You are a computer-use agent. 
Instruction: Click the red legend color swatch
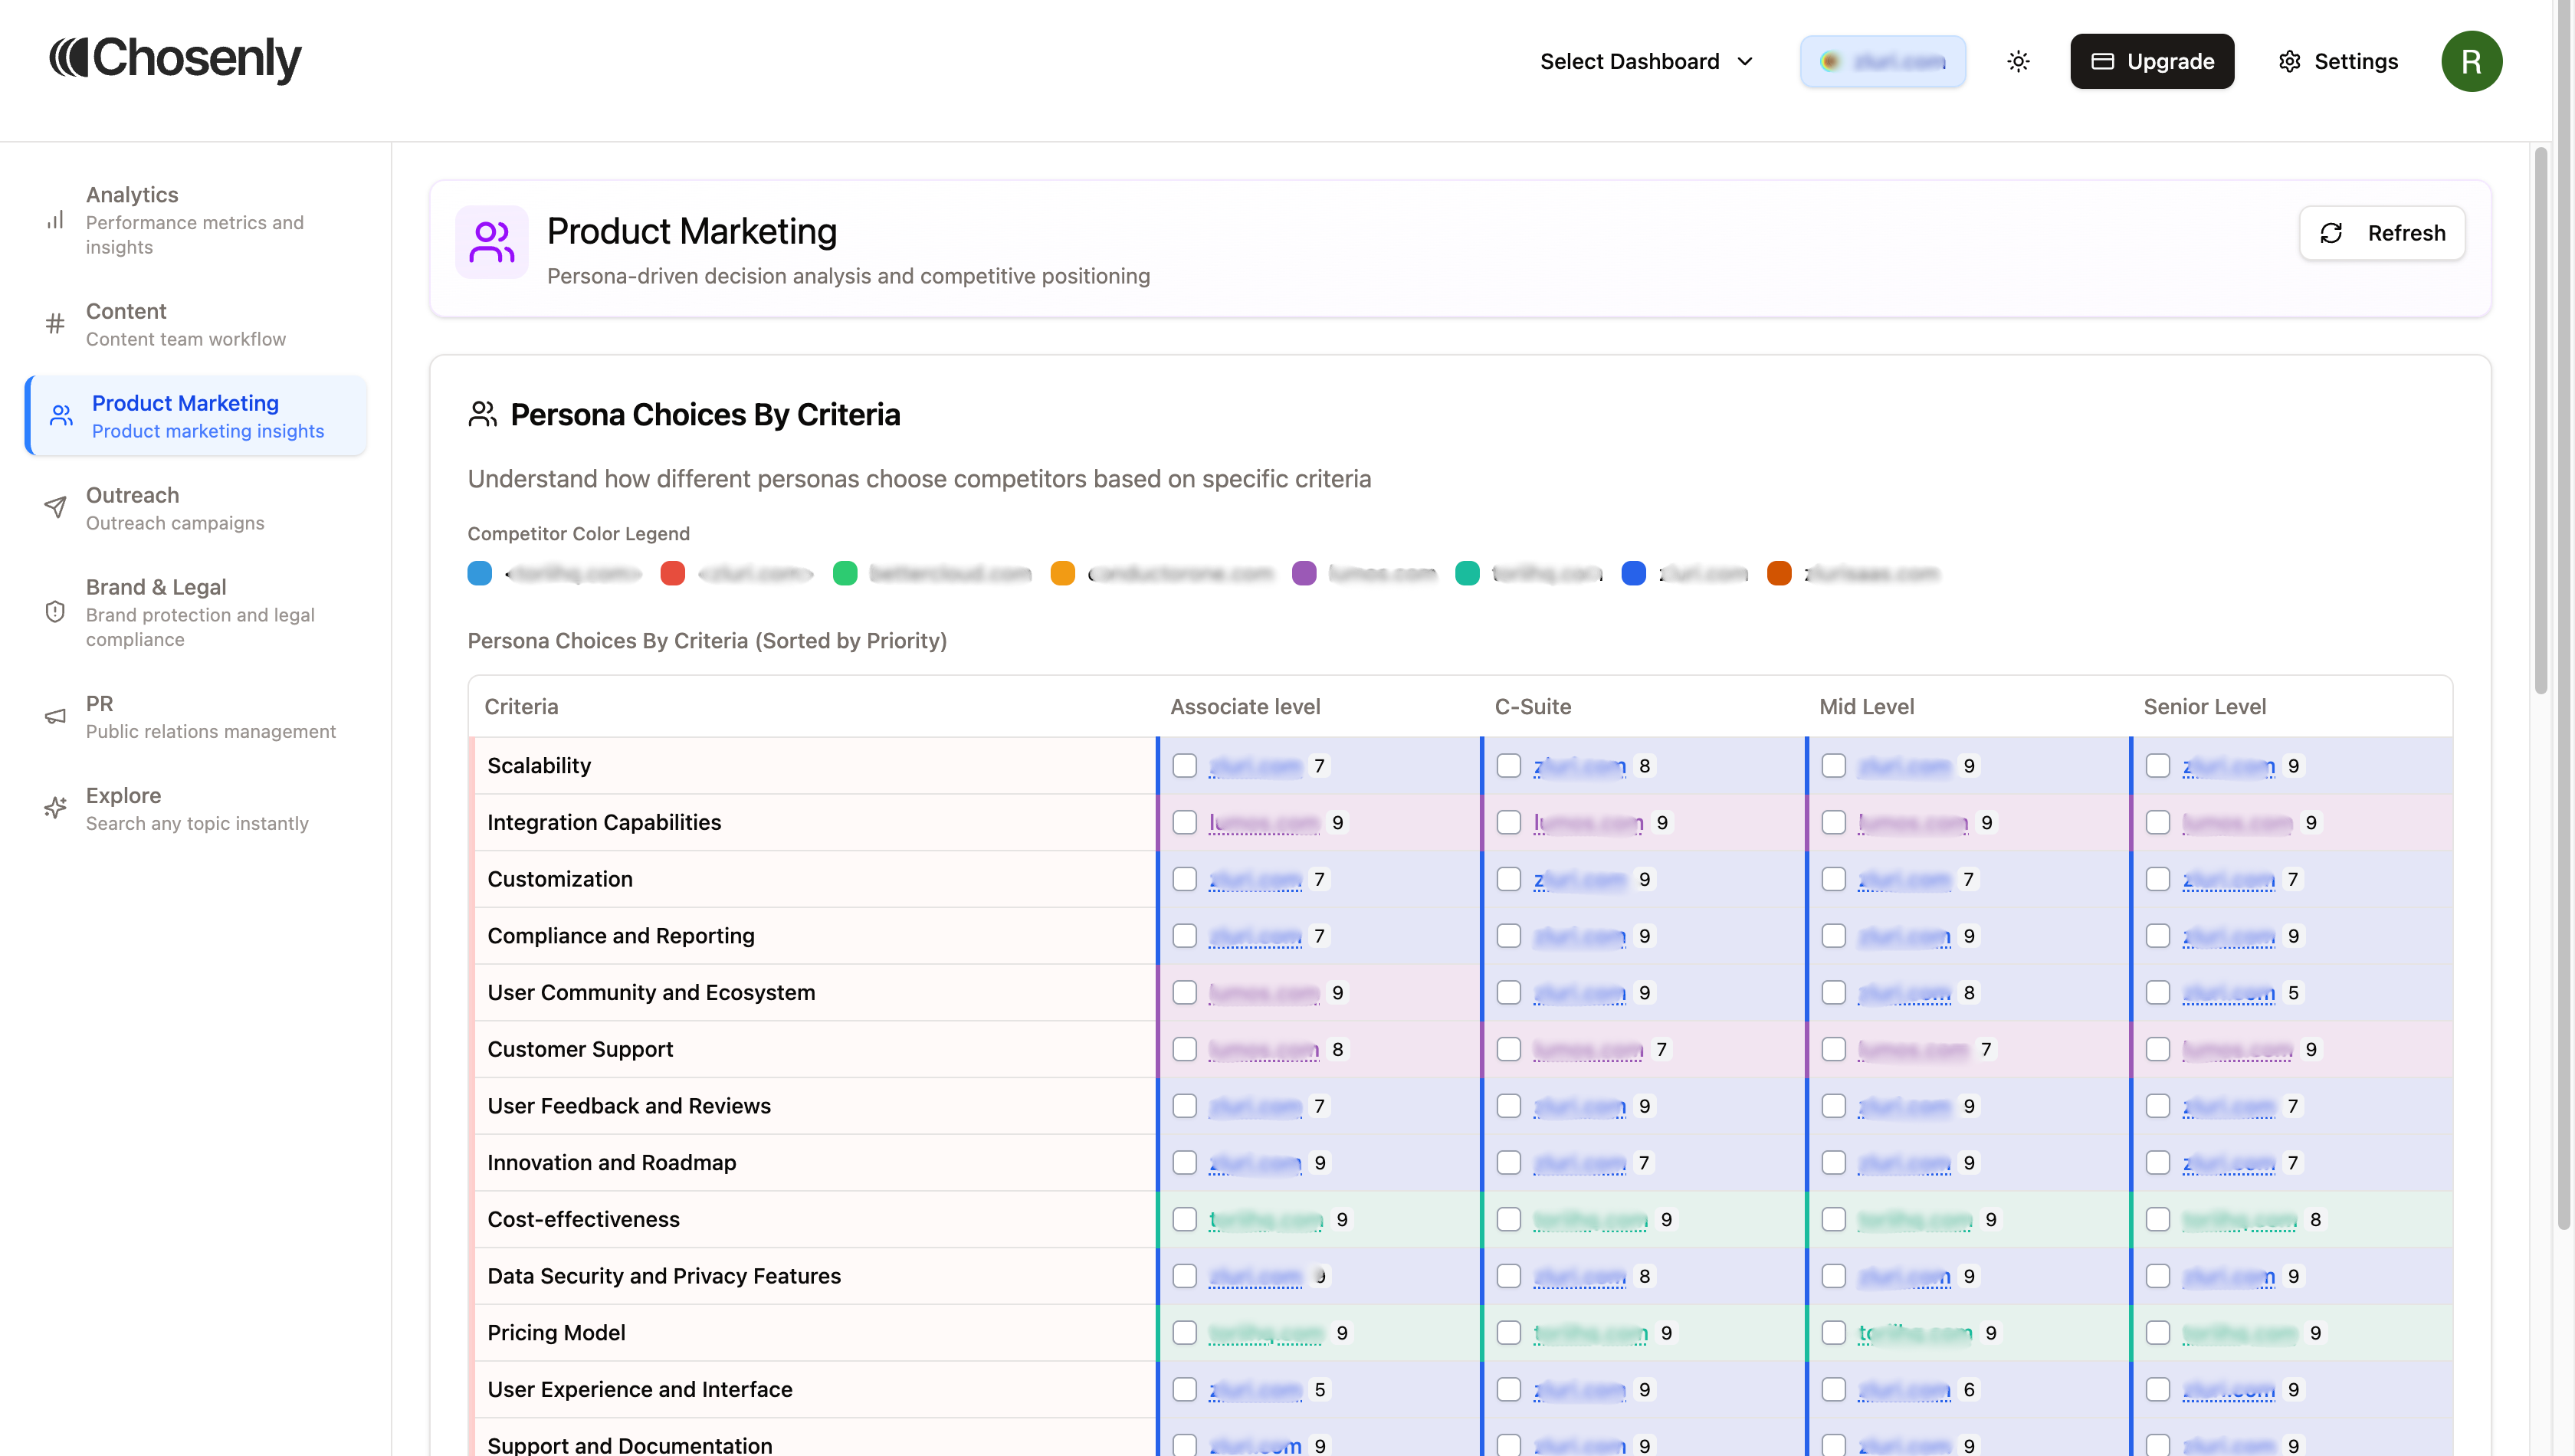click(x=673, y=574)
